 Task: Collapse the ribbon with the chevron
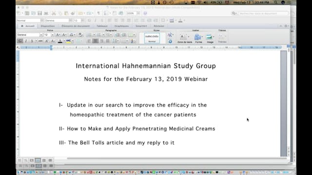pos(281,26)
